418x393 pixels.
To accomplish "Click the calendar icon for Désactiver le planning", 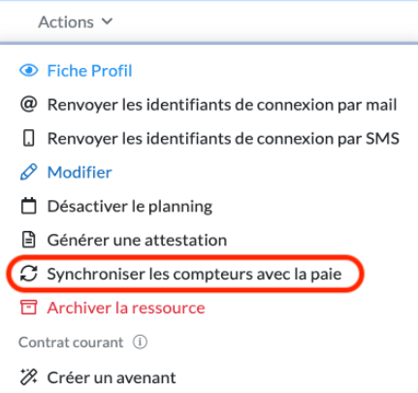I will (29, 206).
